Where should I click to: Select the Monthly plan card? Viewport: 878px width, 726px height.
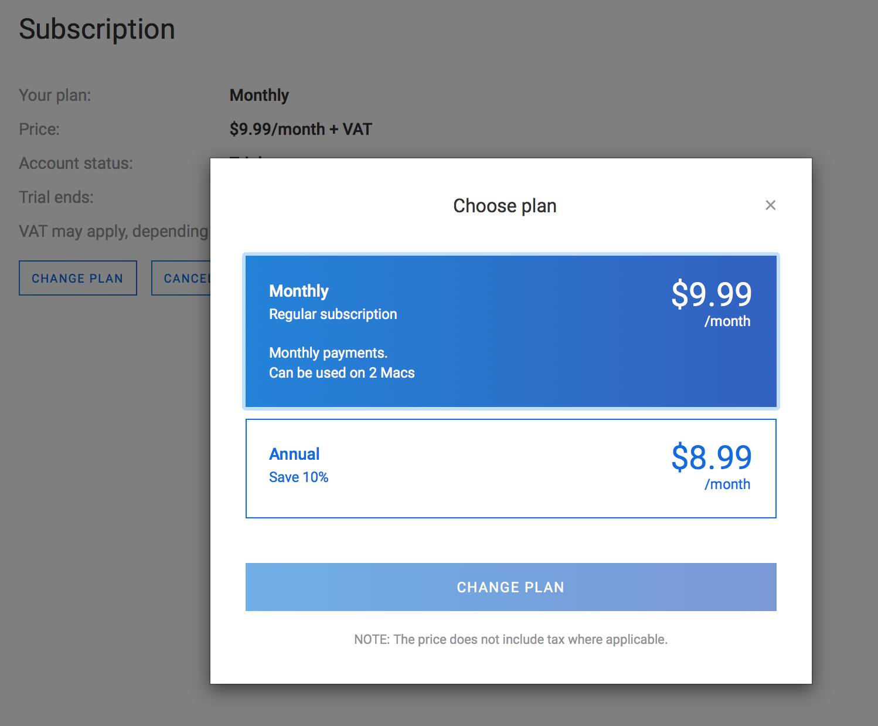coord(511,331)
